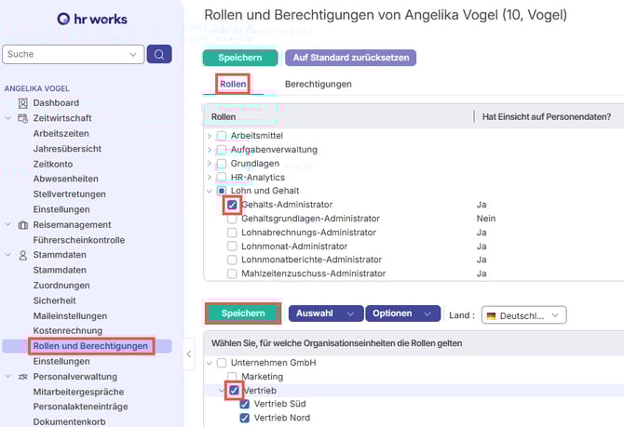
Task: Switch to the Berechtigungen tab
Action: pos(319,85)
